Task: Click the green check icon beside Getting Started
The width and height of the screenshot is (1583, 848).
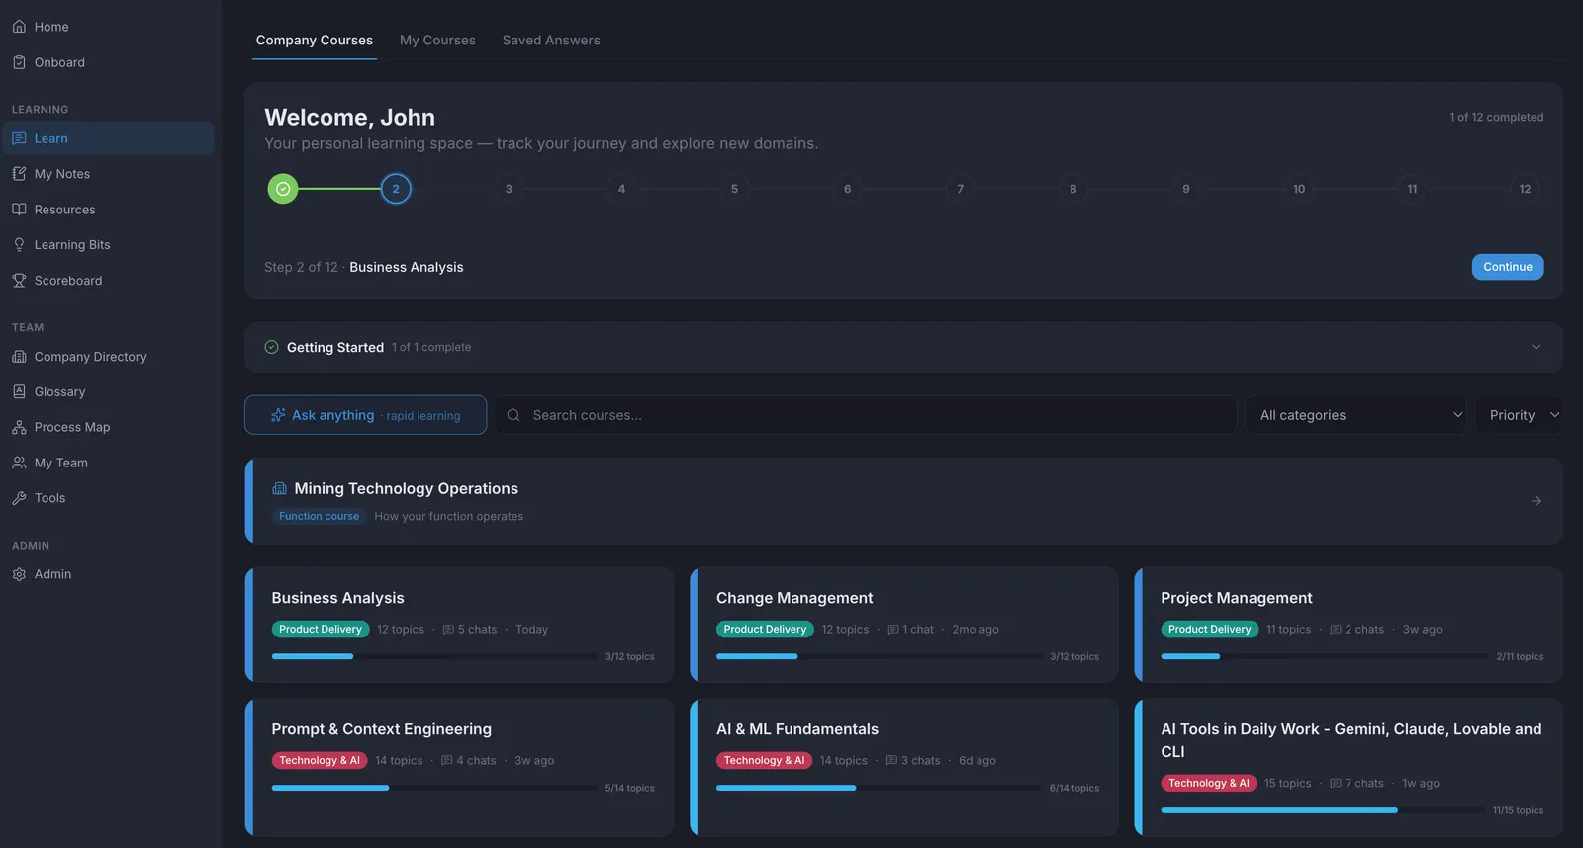Action: pos(271,347)
